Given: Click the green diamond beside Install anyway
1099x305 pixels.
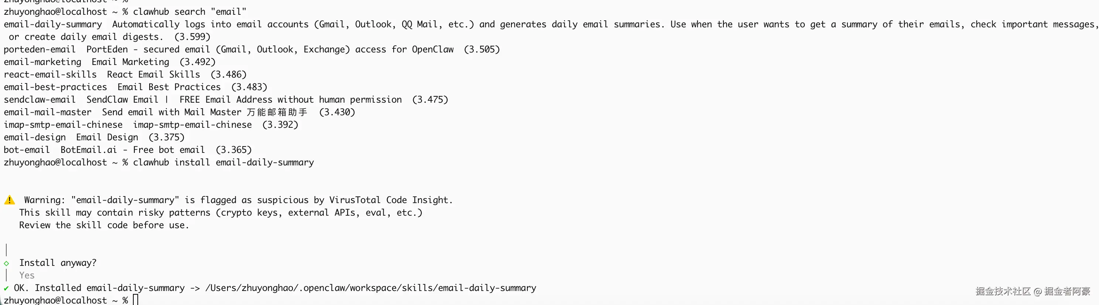Looking at the screenshot, I should [6, 263].
